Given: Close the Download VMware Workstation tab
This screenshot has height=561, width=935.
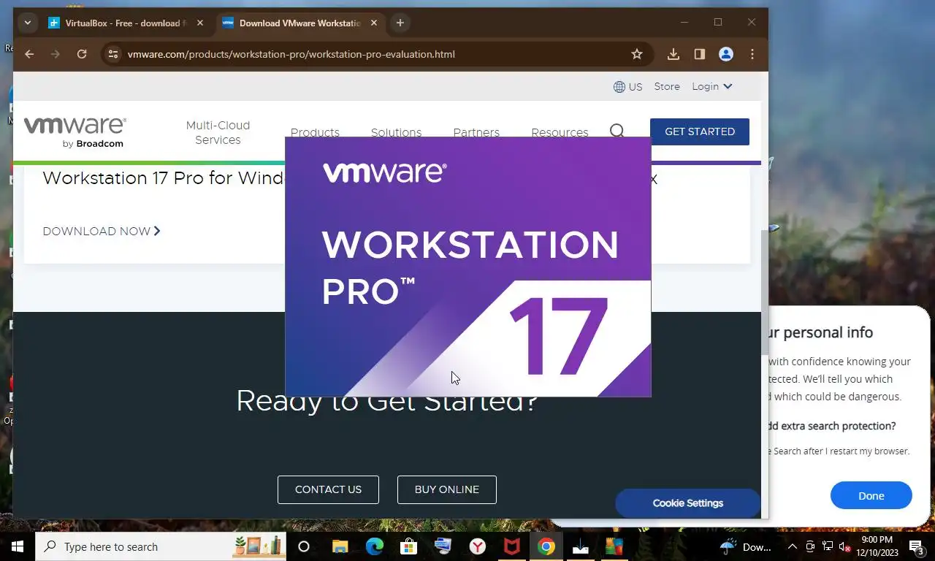Looking at the screenshot, I should click(374, 23).
